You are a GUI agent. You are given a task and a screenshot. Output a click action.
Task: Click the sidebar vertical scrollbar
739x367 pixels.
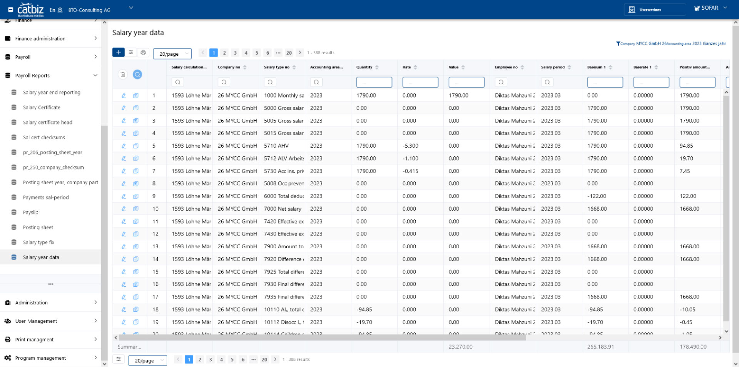(x=104, y=242)
